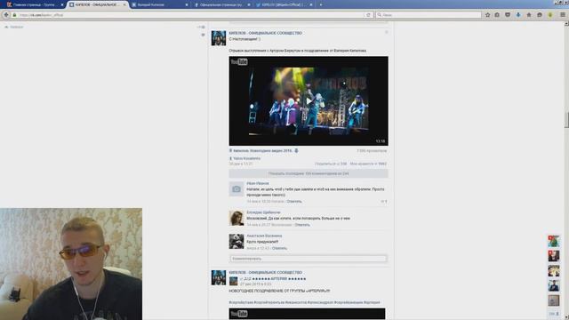Open КИПЕЛОВ community name on second post
The width and height of the screenshot is (569, 320).
[x=265, y=273]
